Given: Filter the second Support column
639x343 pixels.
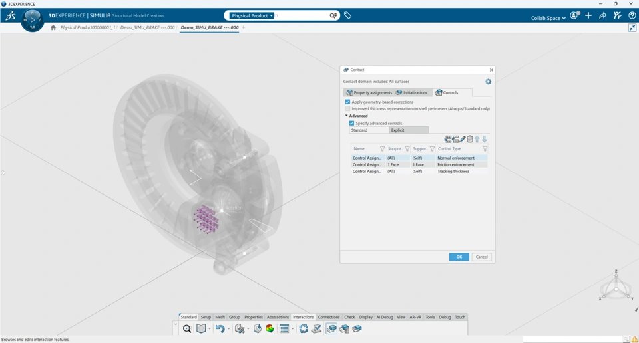Looking at the screenshot, I should coord(433,149).
